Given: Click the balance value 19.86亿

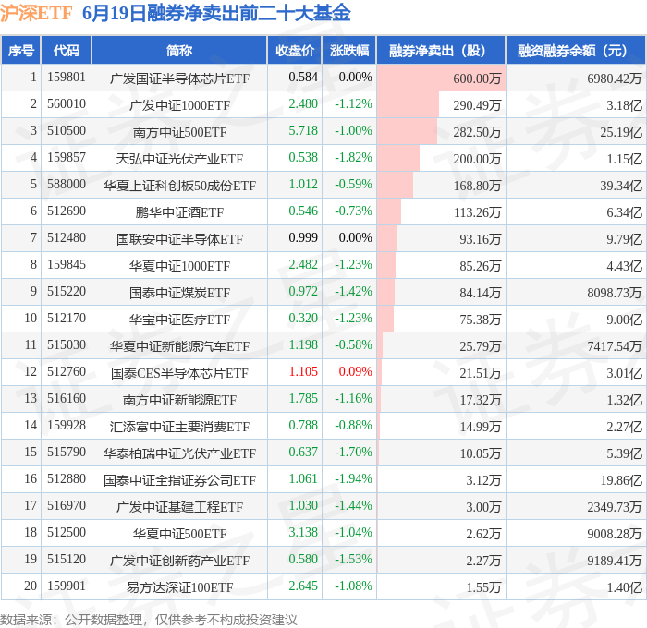Looking at the screenshot, I should pyautogui.click(x=621, y=480).
